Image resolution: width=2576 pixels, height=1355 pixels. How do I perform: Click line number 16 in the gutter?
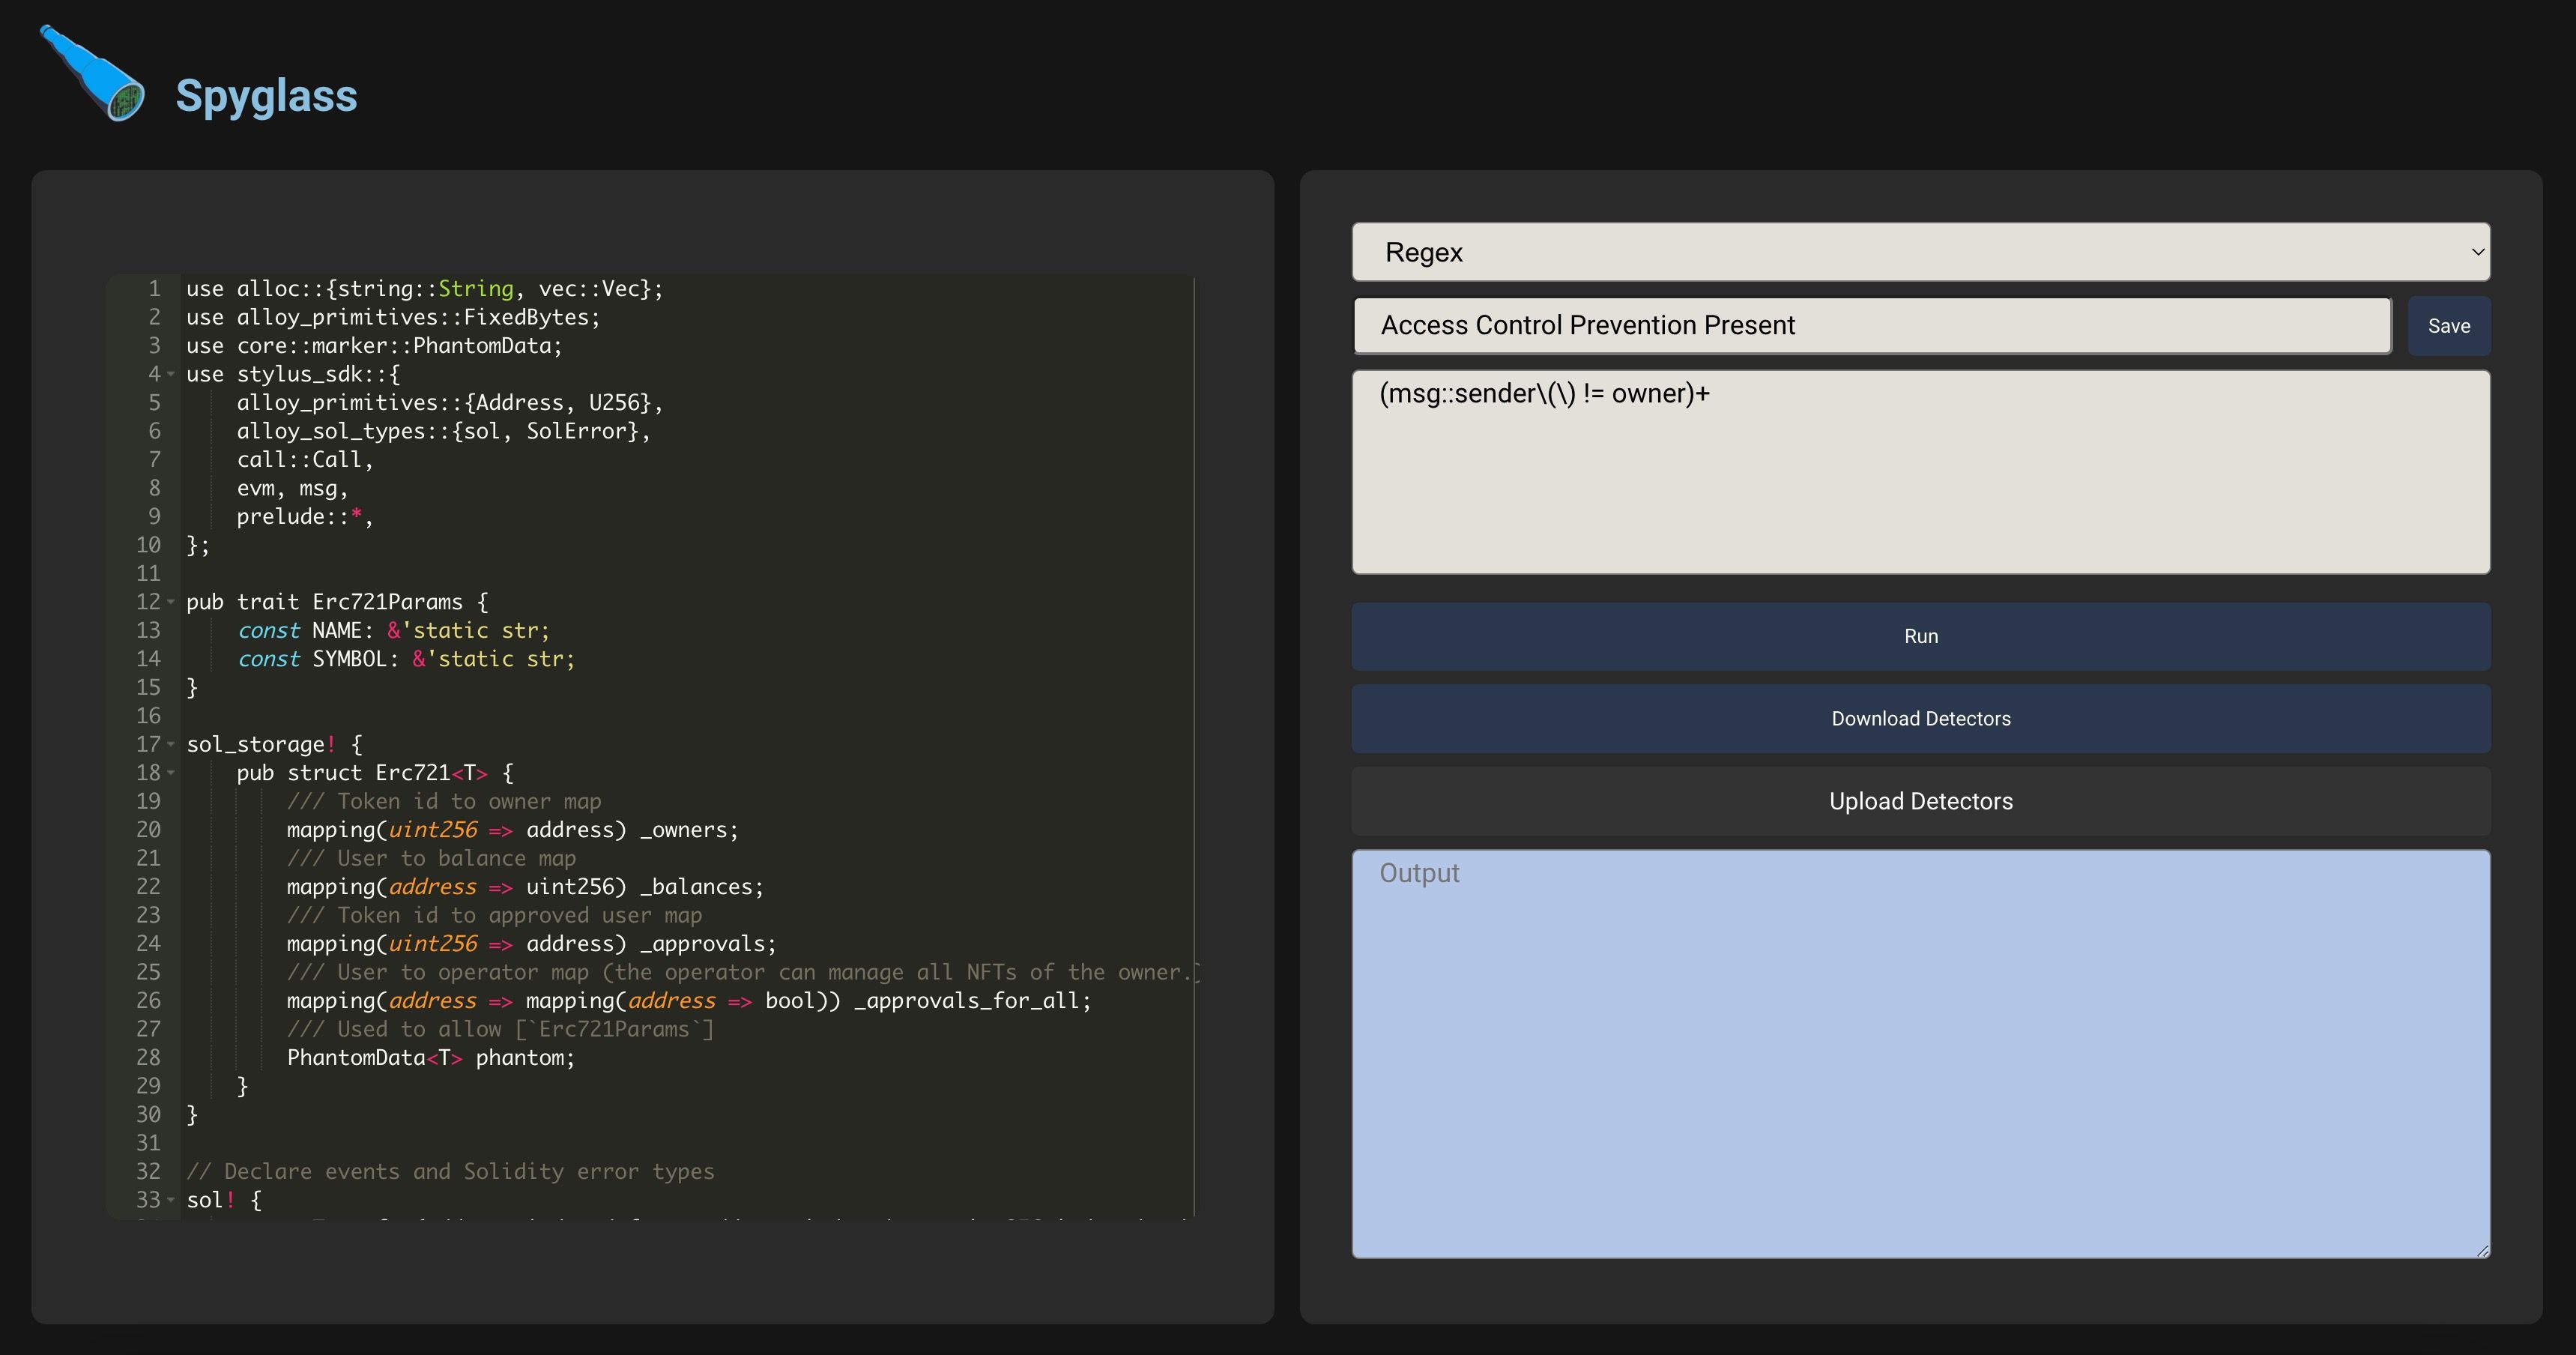(x=148, y=716)
